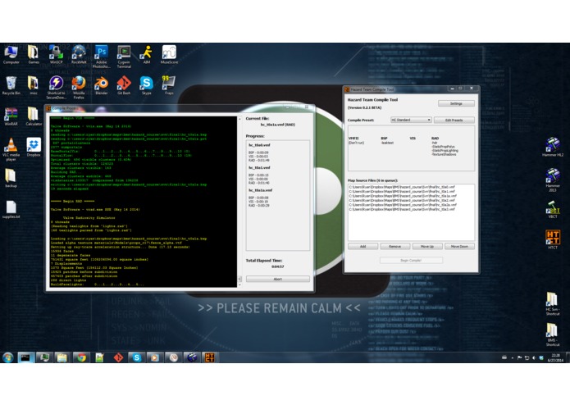Open the Compile Preset dropdown
Viewport: 570px width, 405px height.
pos(411,120)
